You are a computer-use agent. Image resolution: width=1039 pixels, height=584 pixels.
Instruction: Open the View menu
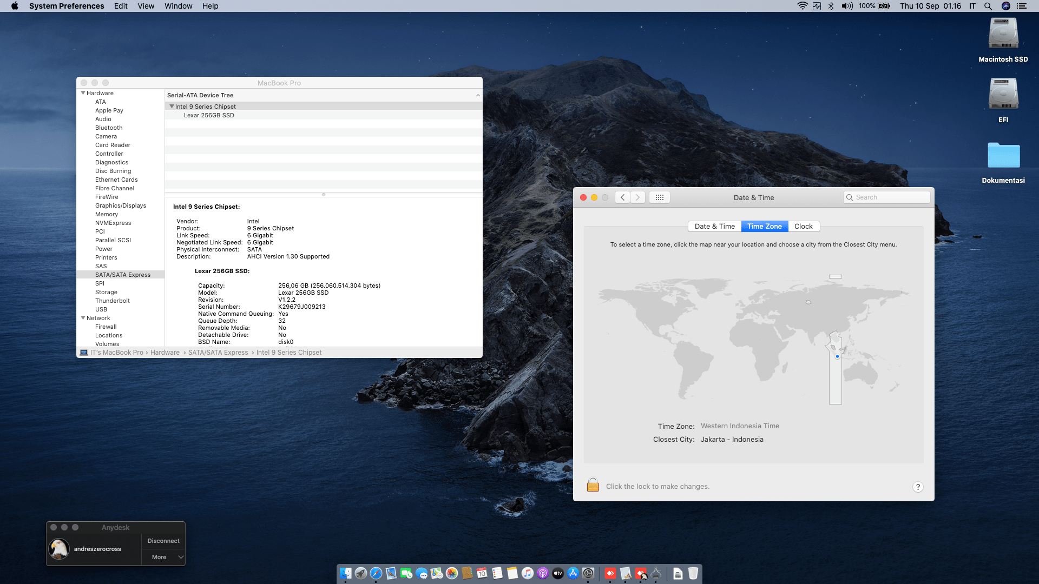[x=146, y=6]
